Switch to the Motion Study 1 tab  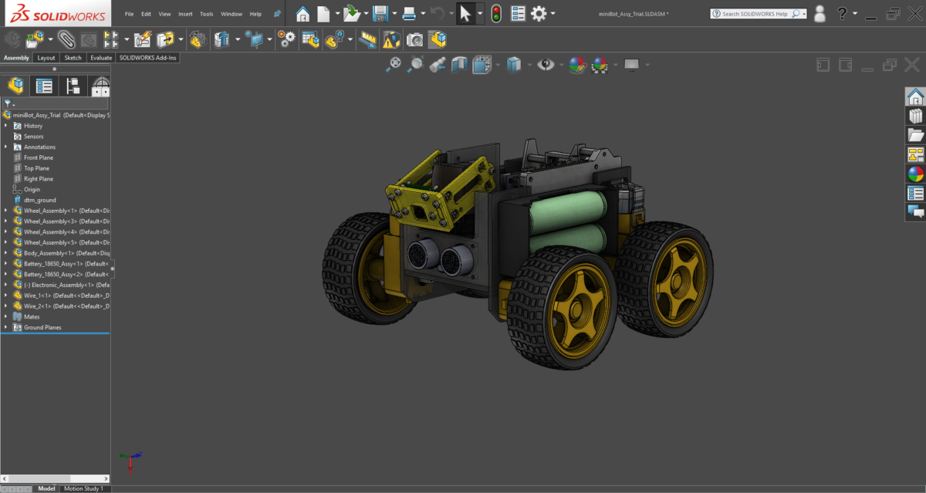click(x=83, y=488)
